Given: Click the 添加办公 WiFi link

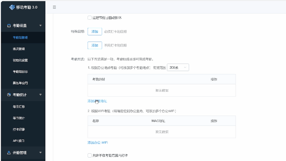Looking at the screenshot, I should click(x=97, y=142).
